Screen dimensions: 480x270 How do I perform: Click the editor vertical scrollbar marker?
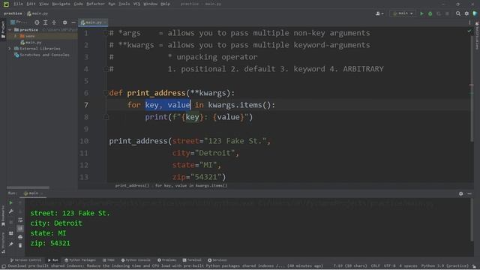tap(472, 85)
